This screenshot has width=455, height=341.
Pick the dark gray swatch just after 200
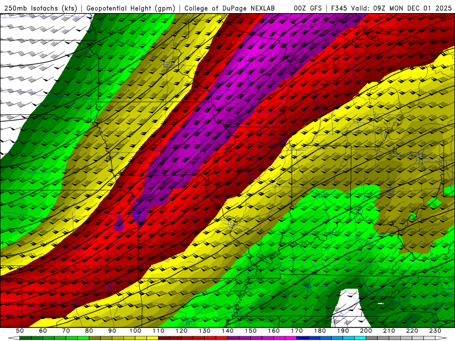(x=372, y=338)
